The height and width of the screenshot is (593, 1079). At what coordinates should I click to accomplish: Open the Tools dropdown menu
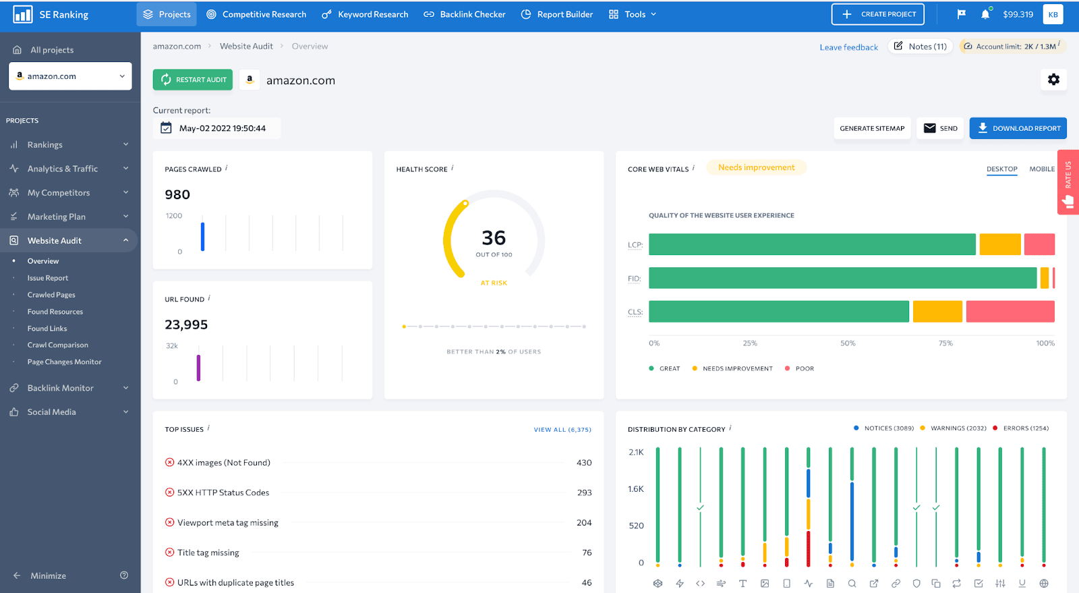[x=633, y=14]
